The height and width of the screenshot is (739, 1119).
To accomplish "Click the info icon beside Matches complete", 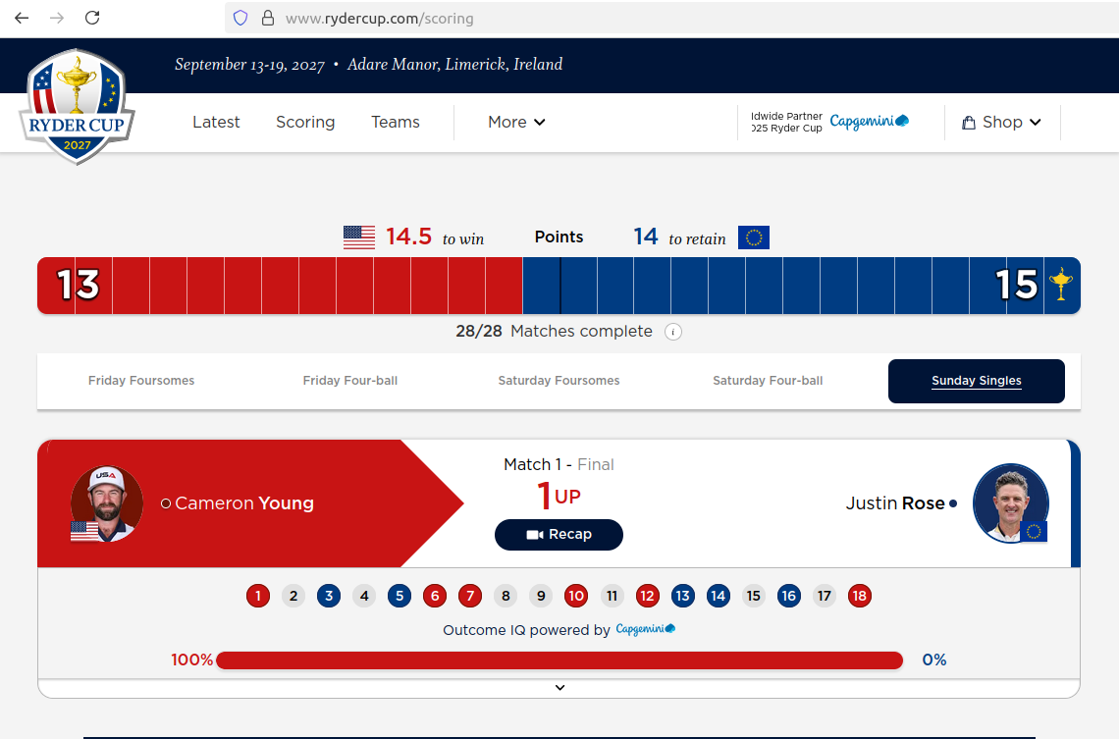I will (673, 332).
